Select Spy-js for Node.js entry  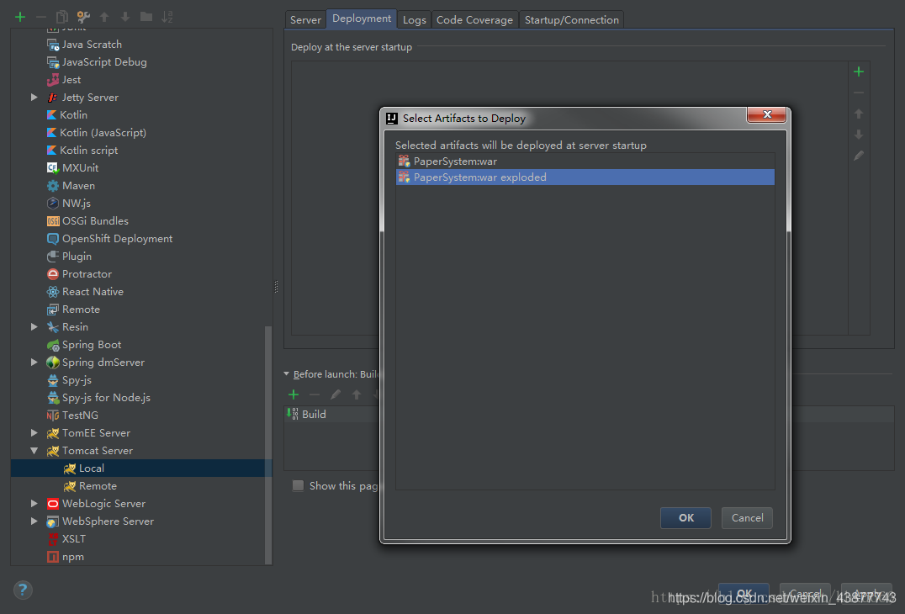point(98,398)
